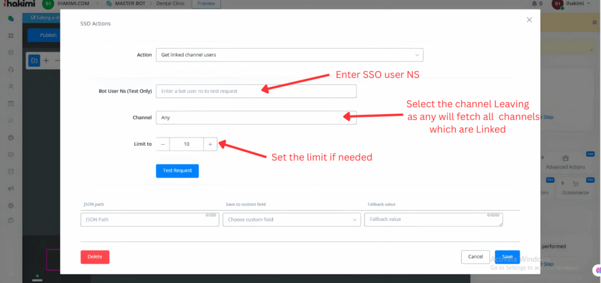Screen dimensions: 601x283
Task: Expand the Choose custom field dropdown
Action: [291, 220]
